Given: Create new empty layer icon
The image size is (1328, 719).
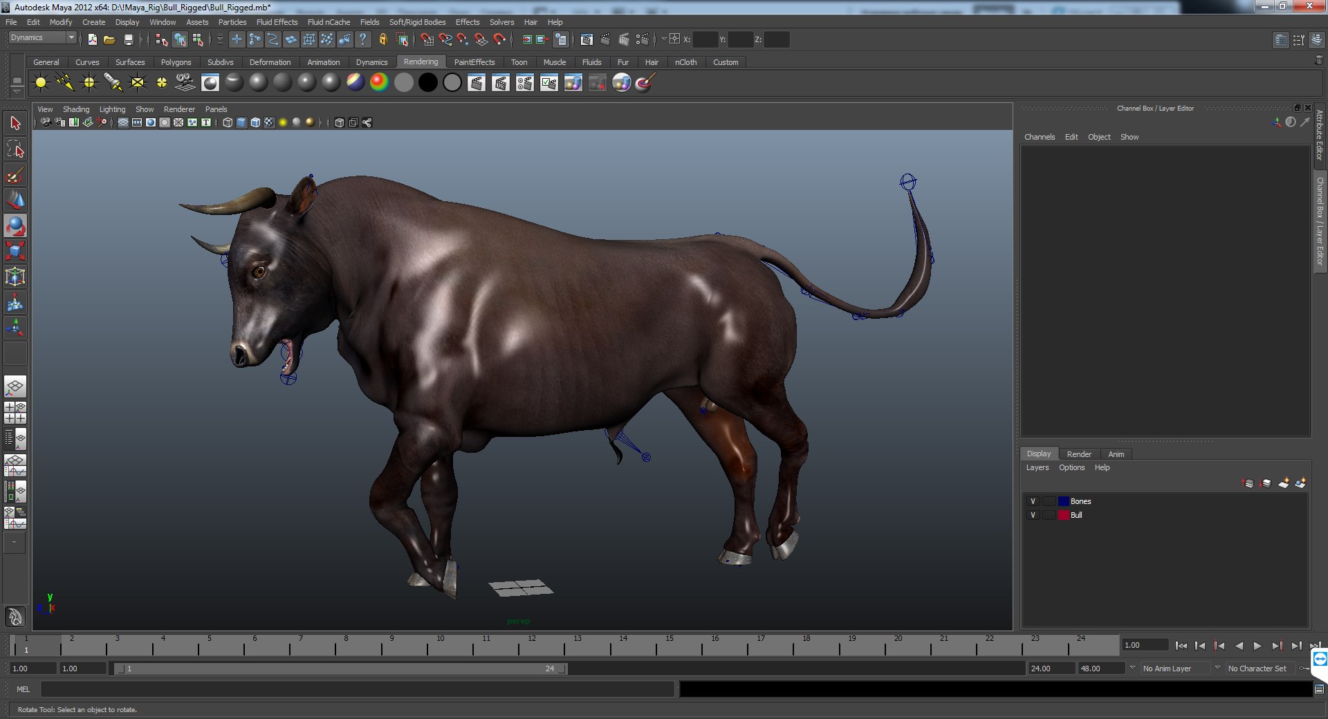Looking at the screenshot, I should (1283, 483).
